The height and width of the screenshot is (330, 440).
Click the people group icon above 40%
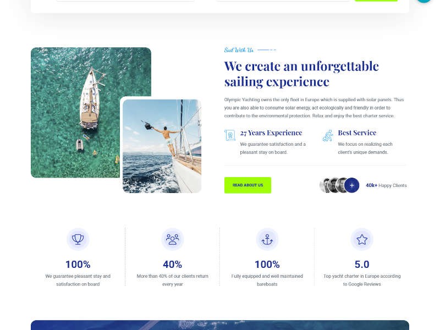[172, 239]
